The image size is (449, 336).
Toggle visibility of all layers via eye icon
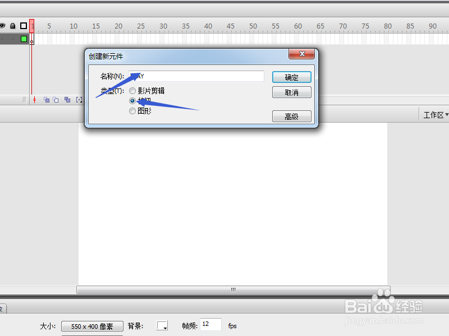(6, 25)
